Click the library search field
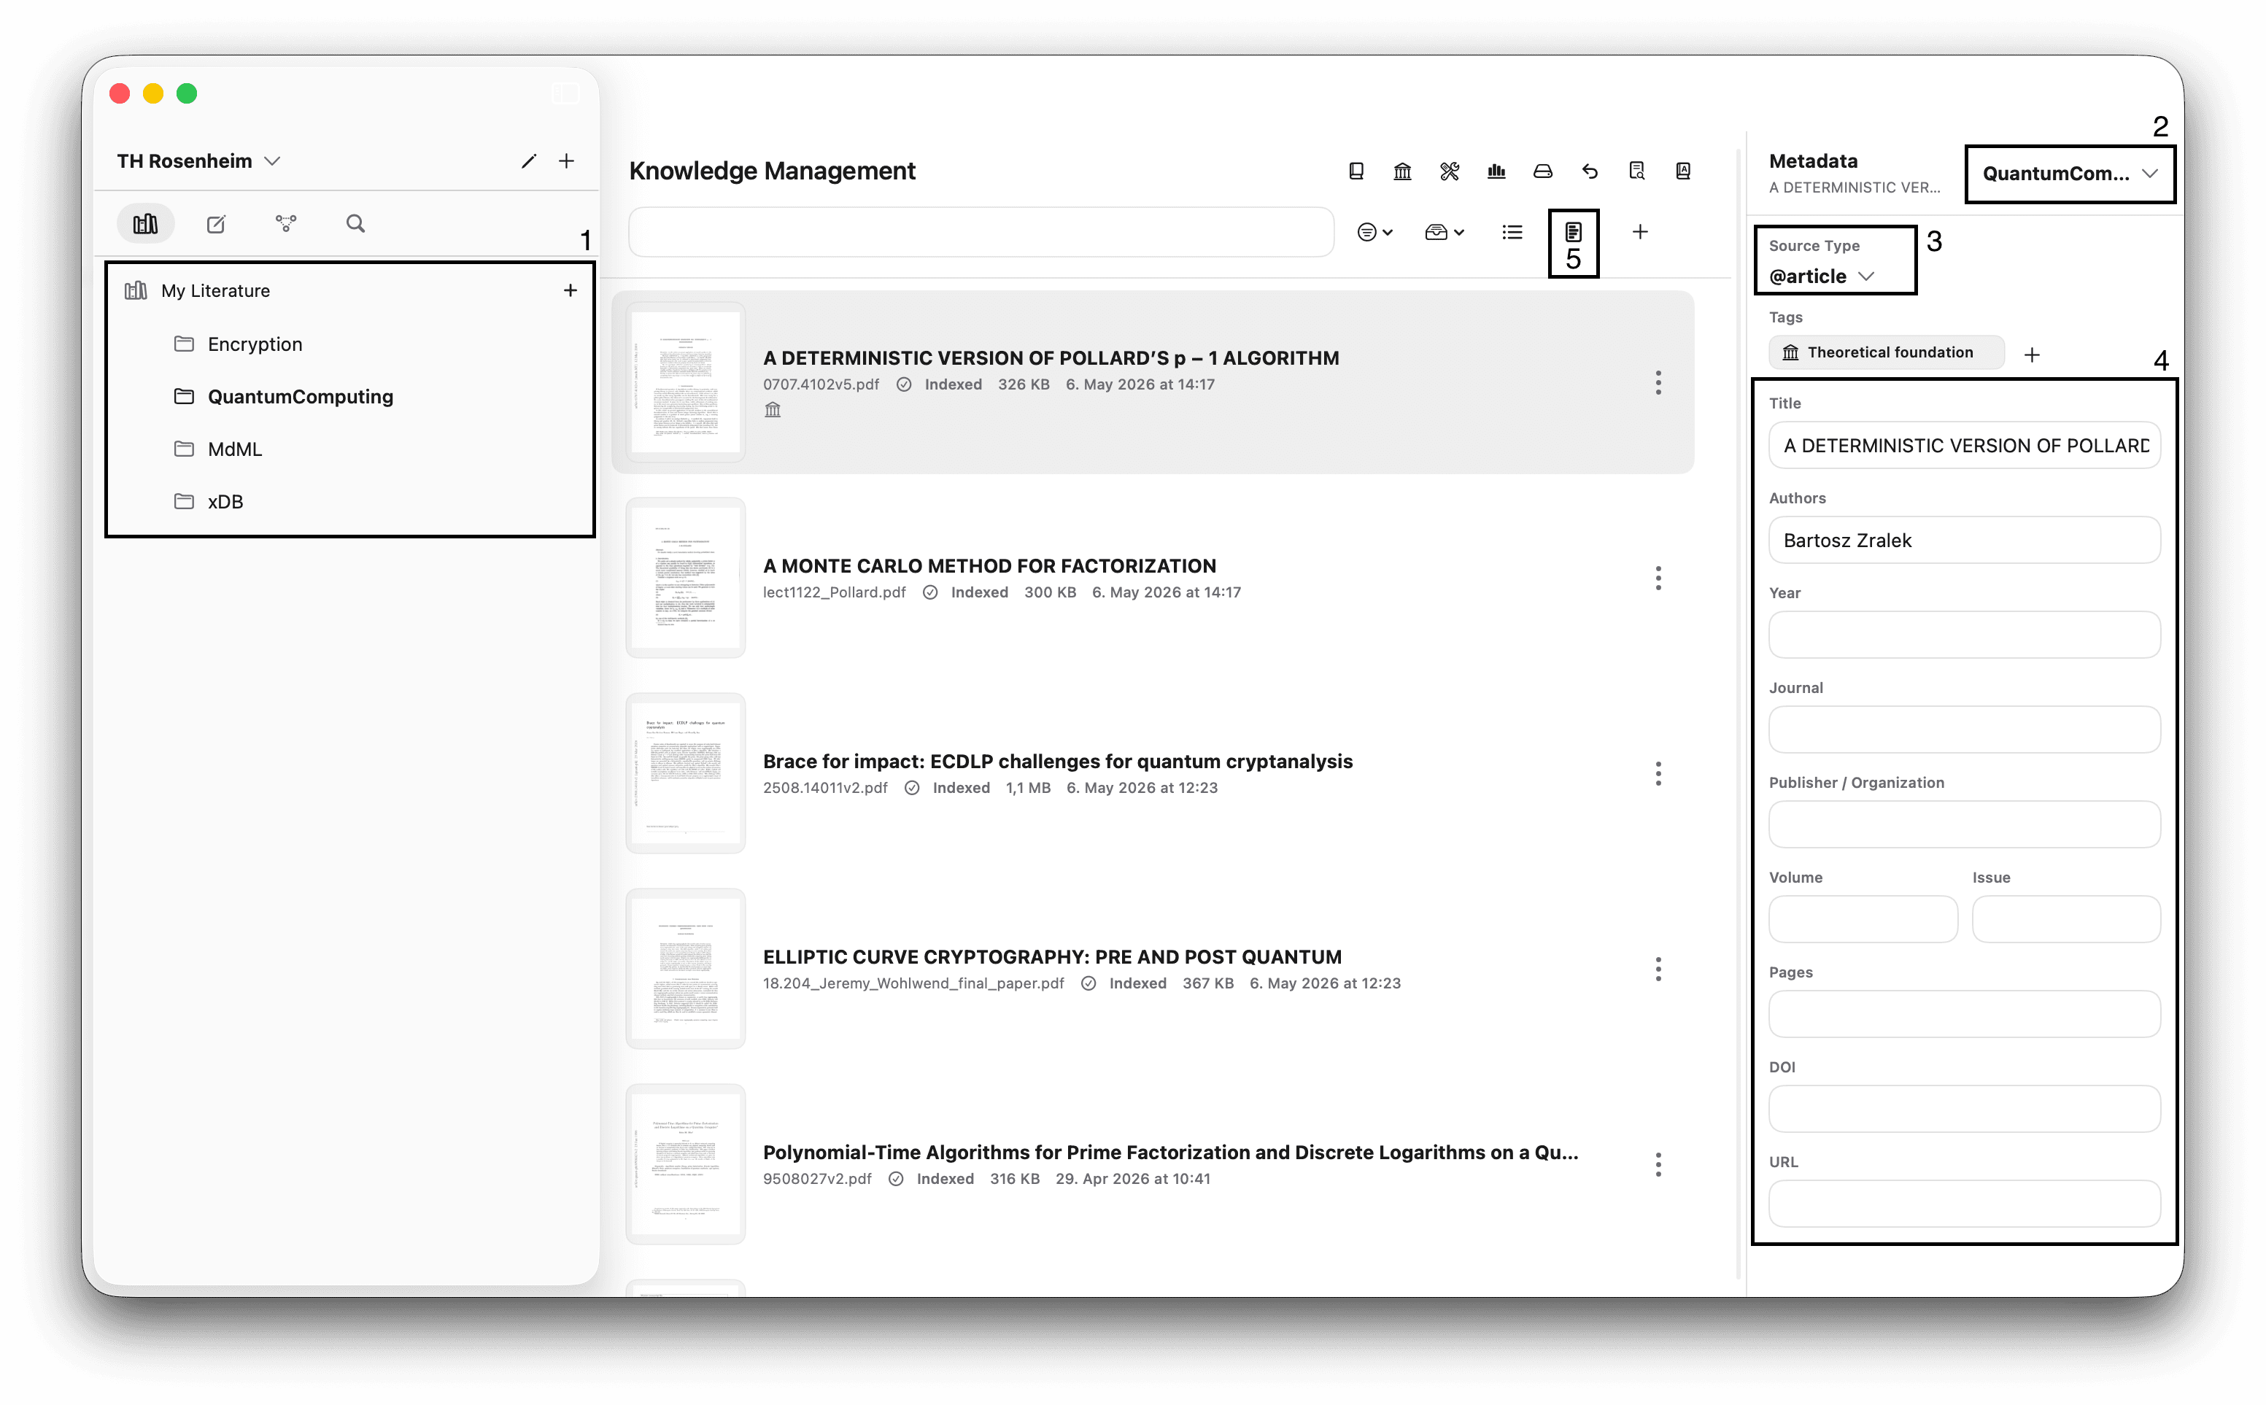 981,232
